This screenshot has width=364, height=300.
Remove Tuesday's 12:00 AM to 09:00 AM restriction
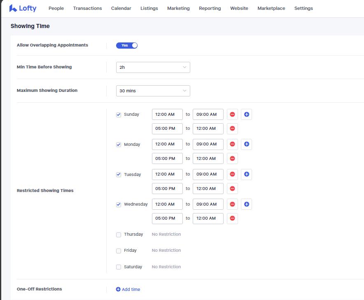click(232, 174)
